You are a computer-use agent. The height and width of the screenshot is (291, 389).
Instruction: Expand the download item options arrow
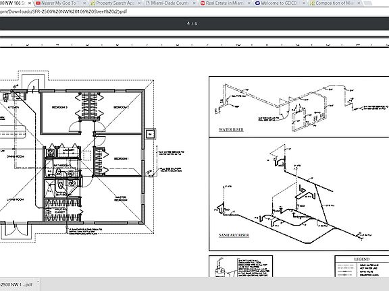[x=38, y=282]
